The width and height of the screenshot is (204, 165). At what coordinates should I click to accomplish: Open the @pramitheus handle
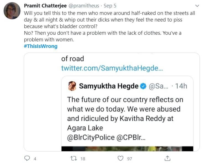83,6
